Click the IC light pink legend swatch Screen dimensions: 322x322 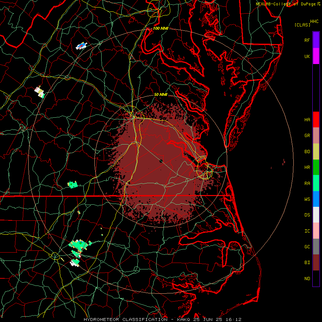(x=316, y=231)
